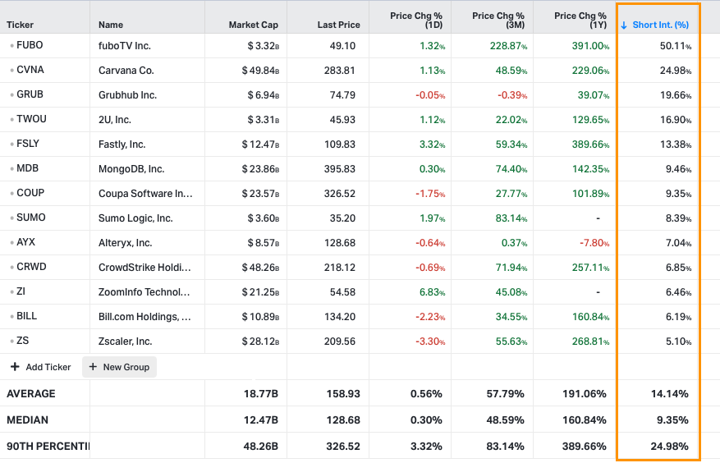Click FUBO's 50.11% short interest value
The height and width of the screenshot is (463, 720).
coord(676,45)
